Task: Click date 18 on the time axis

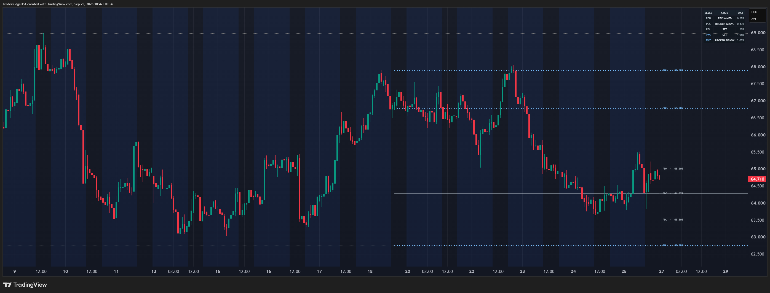Action: [x=370, y=272]
